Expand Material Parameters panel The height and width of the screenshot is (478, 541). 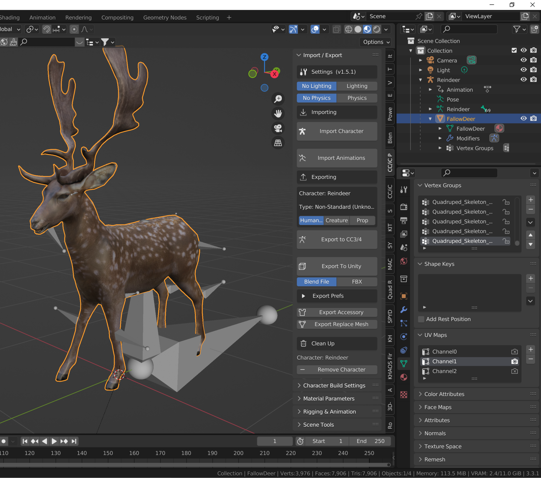(x=329, y=399)
